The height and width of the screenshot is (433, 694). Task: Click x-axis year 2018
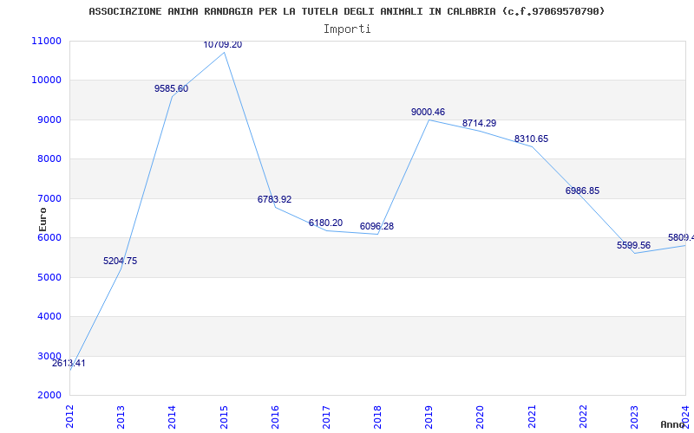click(378, 417)
